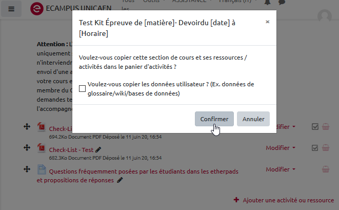This screenshot has height=210, width=339.
Task: Click Ajouter une activité ou ressource
Action: pos(284,200)
